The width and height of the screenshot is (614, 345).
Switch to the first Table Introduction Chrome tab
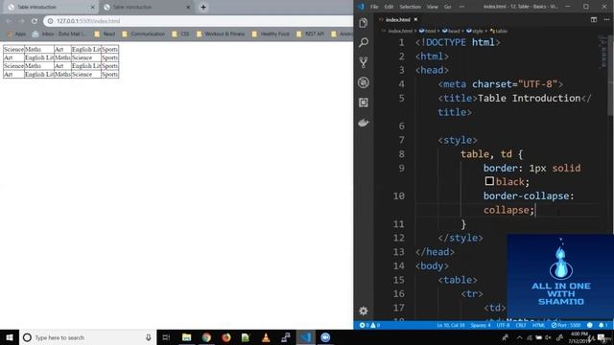(50, 7)
